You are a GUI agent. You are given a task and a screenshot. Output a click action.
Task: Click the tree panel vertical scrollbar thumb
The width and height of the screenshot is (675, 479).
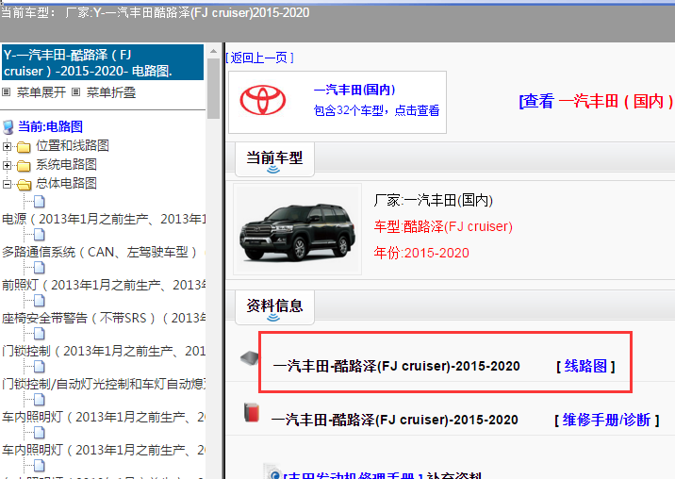(x=213, y=89)
